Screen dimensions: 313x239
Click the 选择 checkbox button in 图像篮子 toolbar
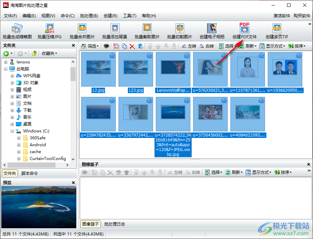pos(213,172)
